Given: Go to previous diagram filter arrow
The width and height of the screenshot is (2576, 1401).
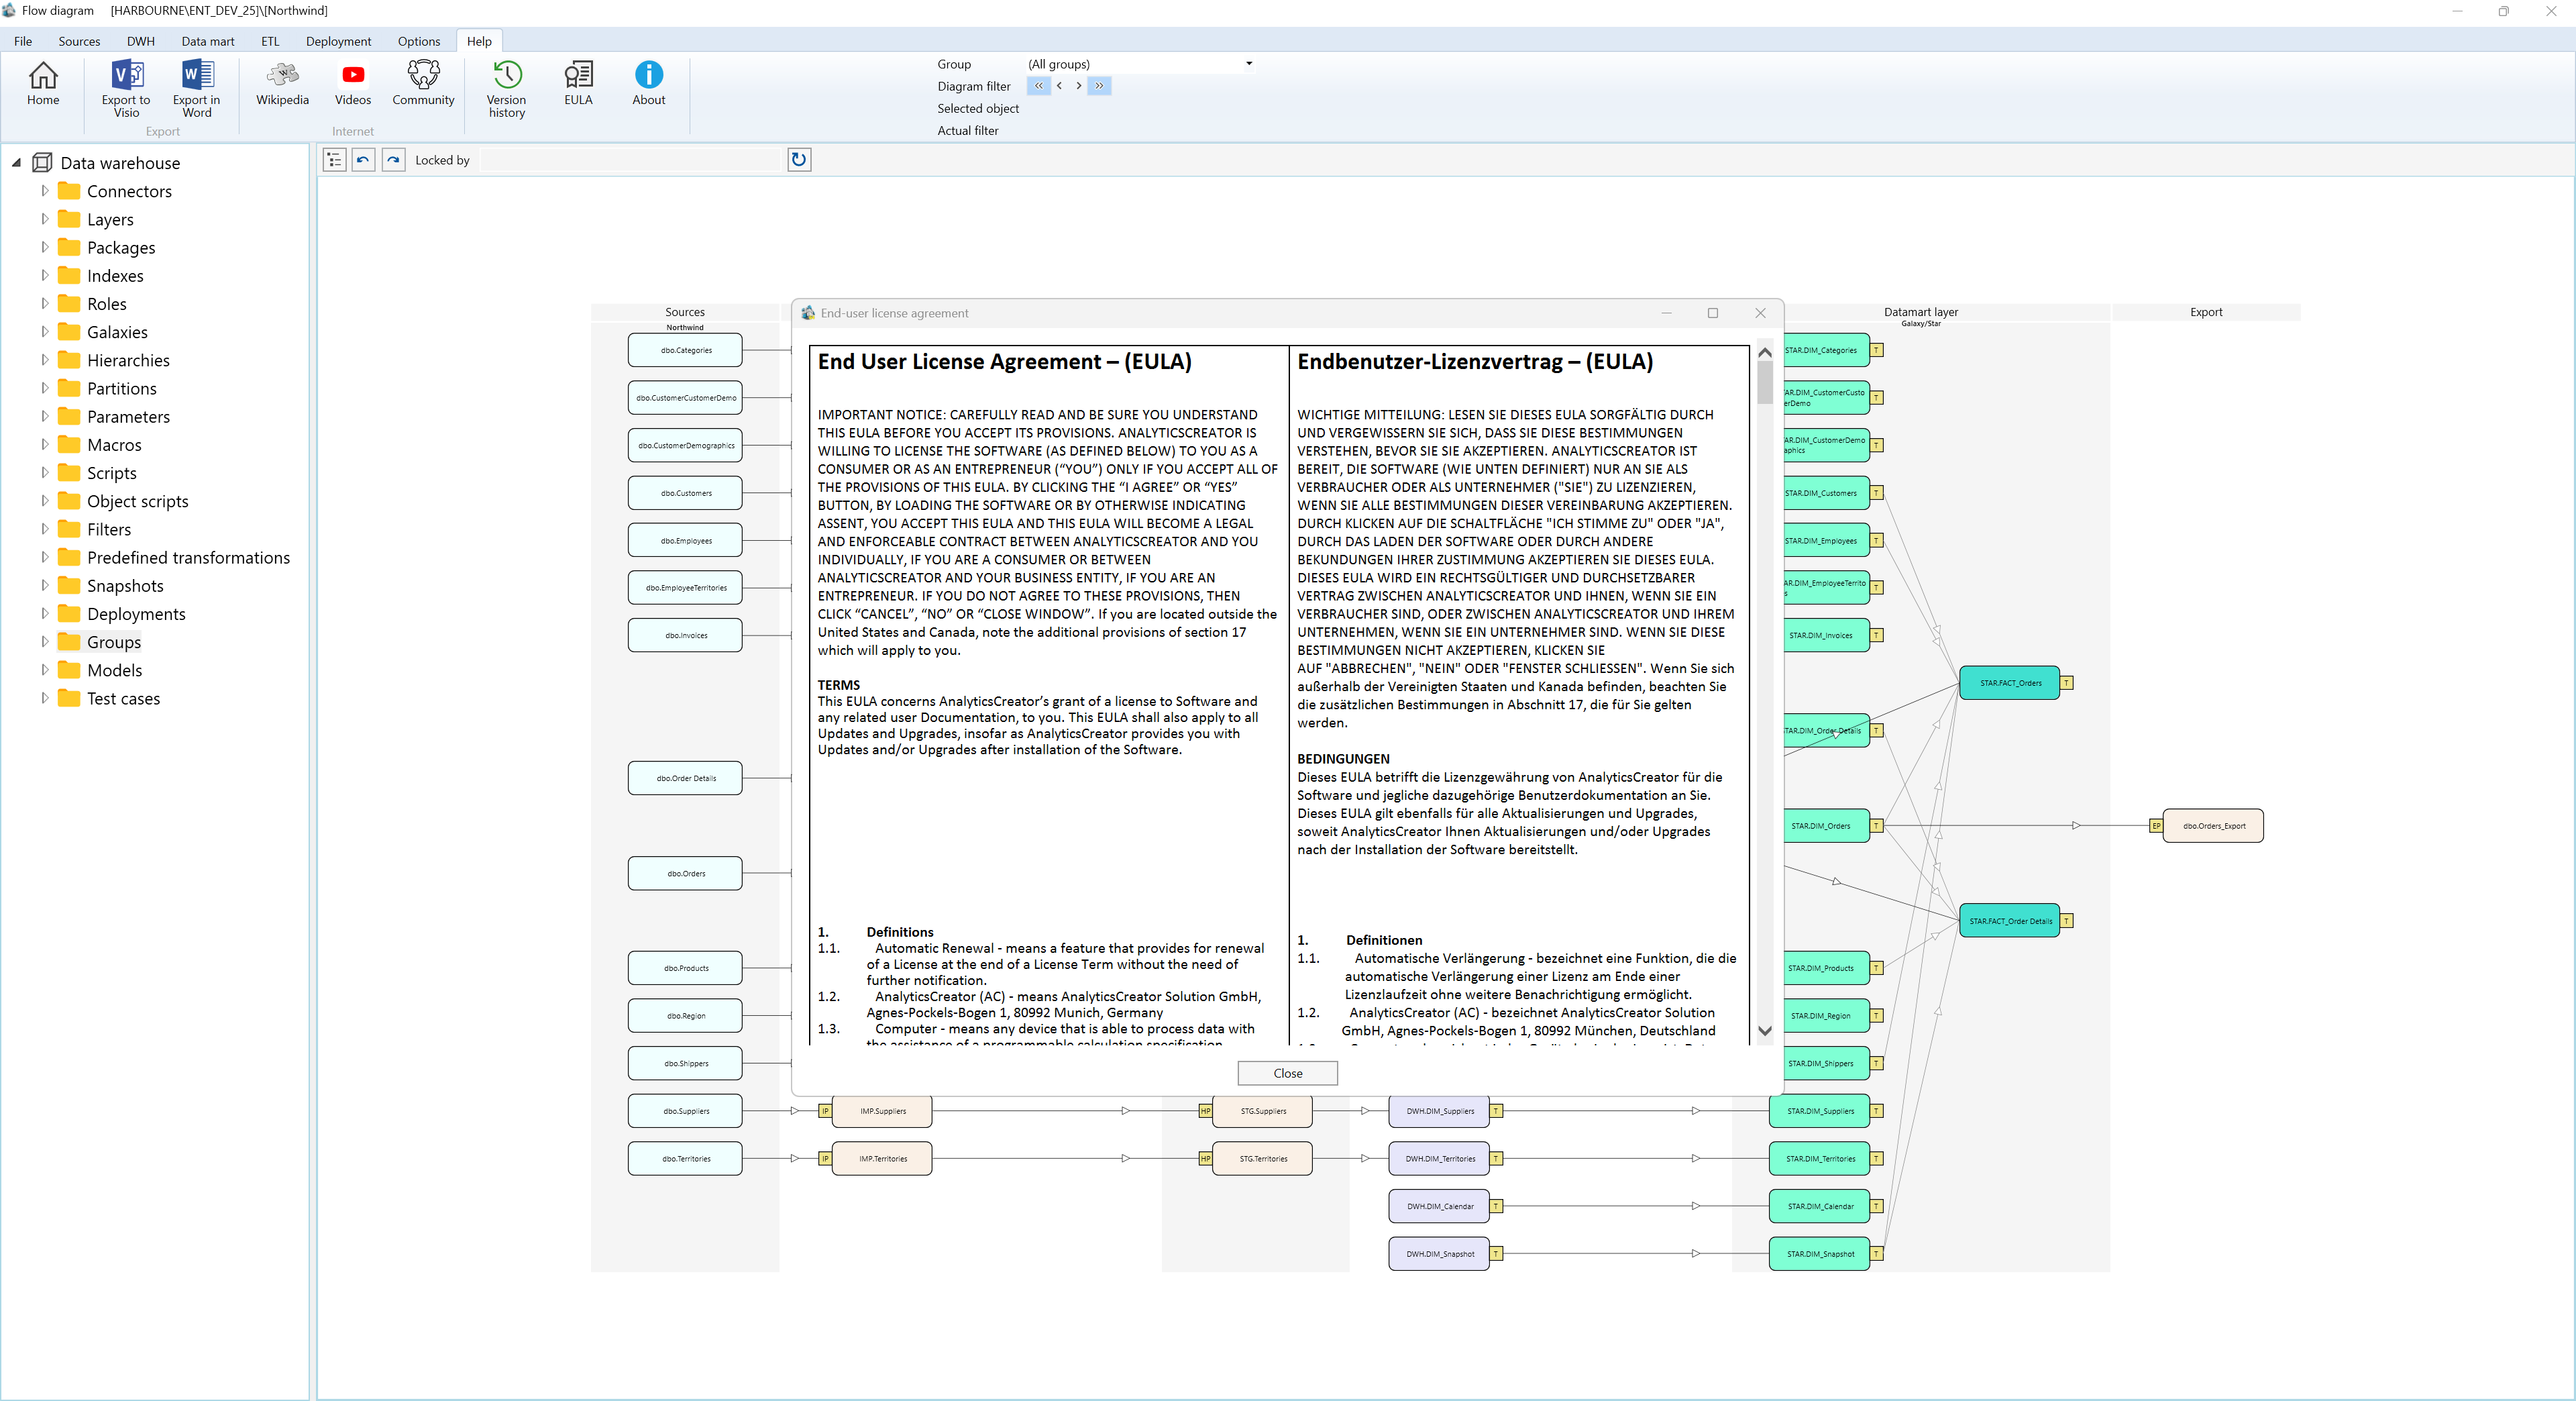Looking at the screenshot, I should tap(1059, 86).
